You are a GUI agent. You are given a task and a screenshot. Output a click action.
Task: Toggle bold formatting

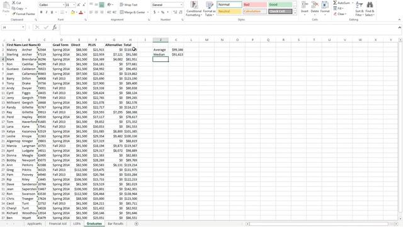pyautogui.click(x=41, y=13)
